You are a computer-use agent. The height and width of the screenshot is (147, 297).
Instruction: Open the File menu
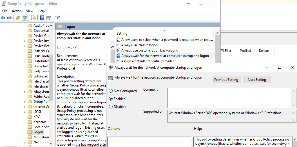click(5, 11)
